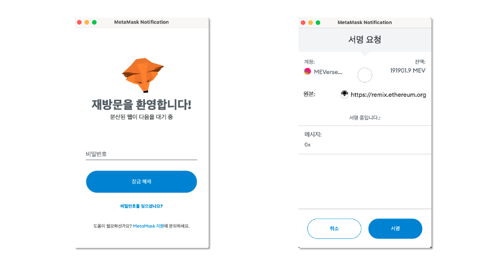Minimize the signature request window
The image size is (501, 273).
(x=310, y=22)
